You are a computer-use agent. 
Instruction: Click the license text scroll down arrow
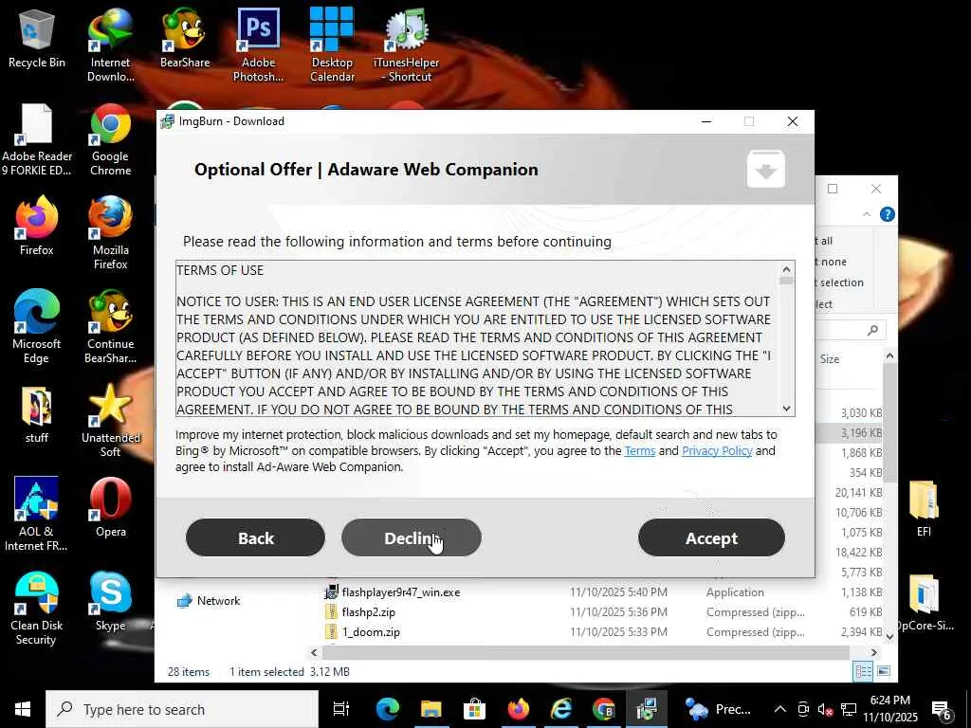786,408
